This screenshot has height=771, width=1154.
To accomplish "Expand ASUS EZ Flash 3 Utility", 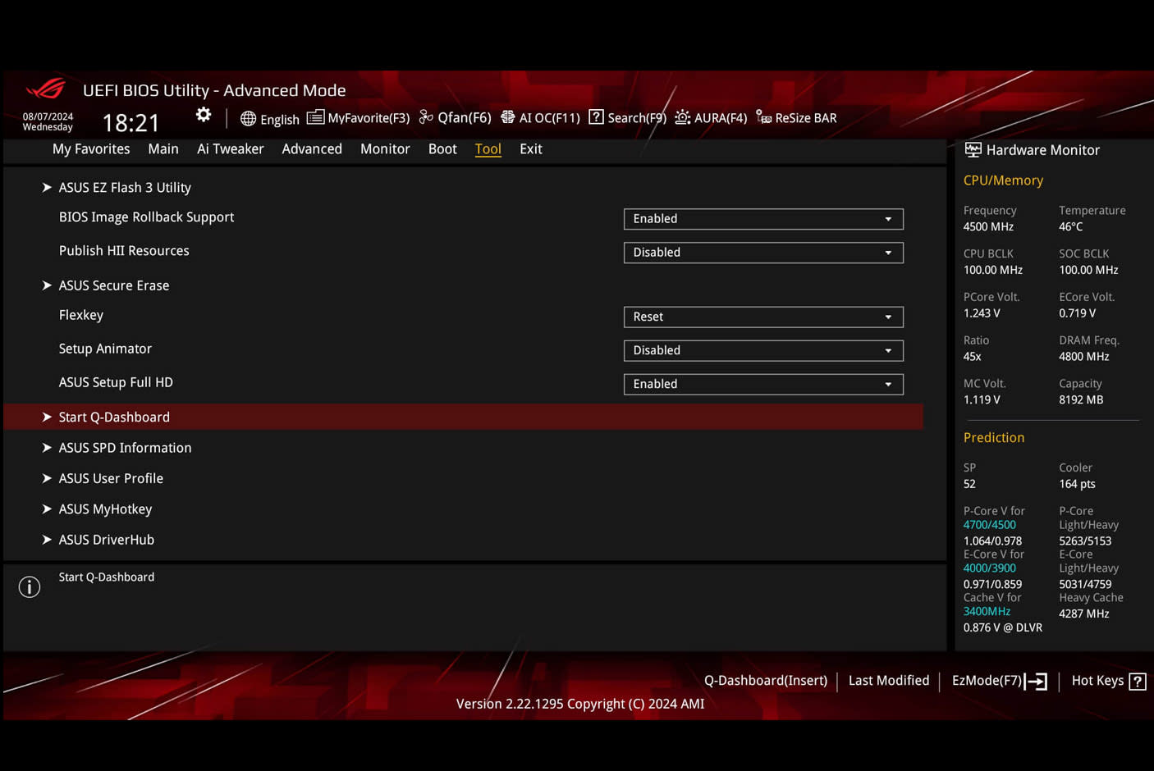I will point(125,188).
